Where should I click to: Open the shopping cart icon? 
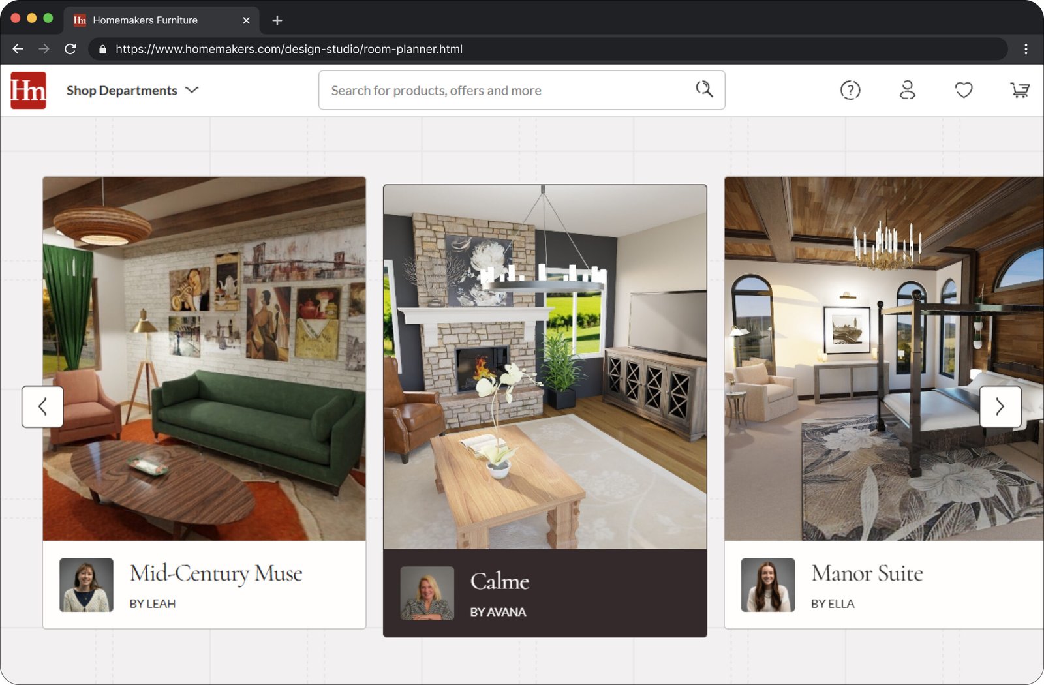tap(1019, 90)
